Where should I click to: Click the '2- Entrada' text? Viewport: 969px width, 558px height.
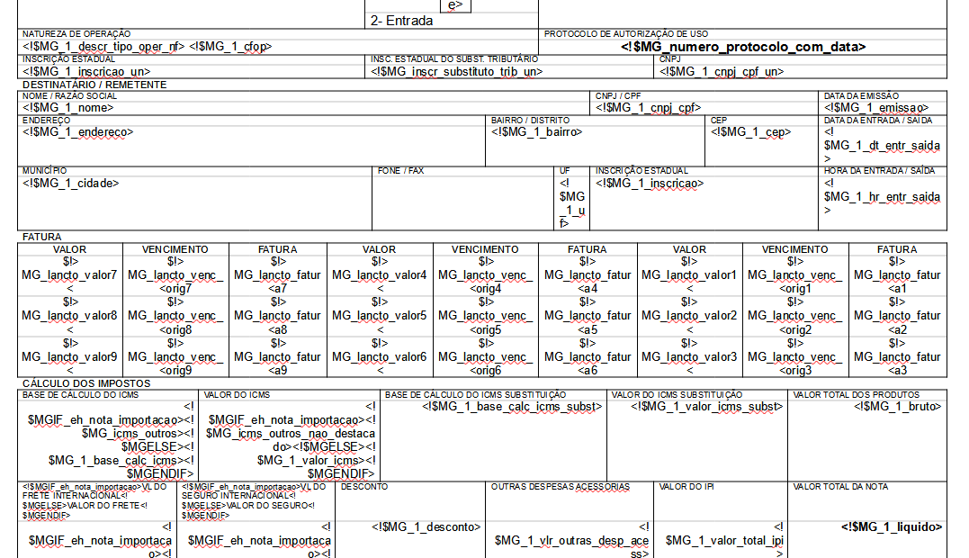point(401,21)
